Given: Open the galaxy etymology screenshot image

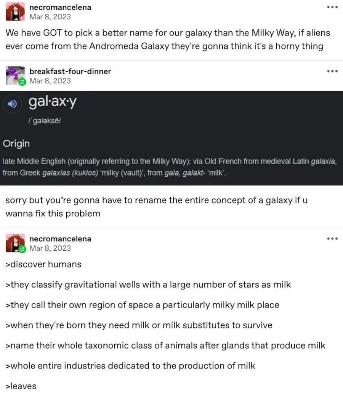Looking at the screenshot, I should (x=171, y=138).
